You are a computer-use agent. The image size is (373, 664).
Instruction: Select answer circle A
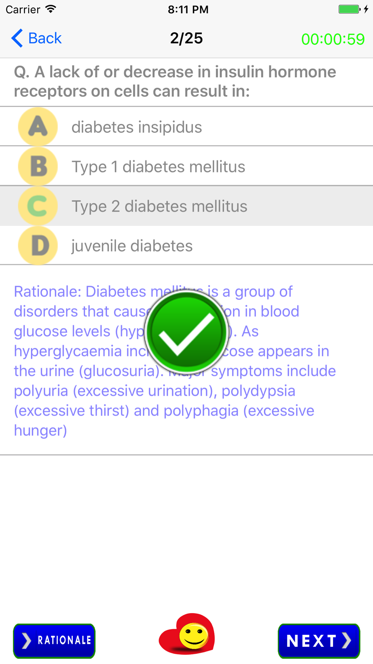coord(38,127)
